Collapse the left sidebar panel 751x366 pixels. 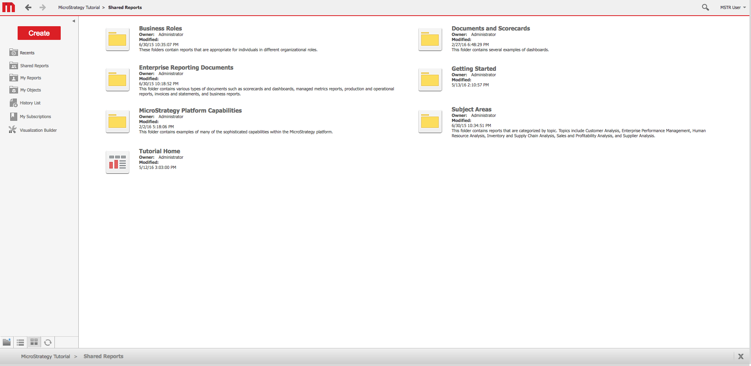[x=74, y=21]
